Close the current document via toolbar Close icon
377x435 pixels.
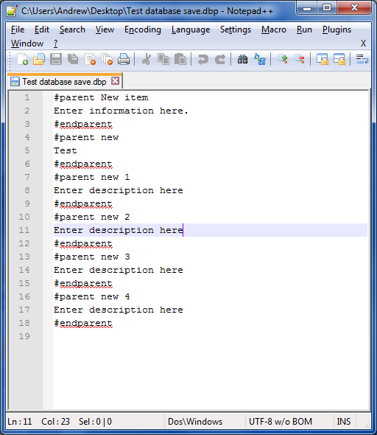click(x=90, y=59)
